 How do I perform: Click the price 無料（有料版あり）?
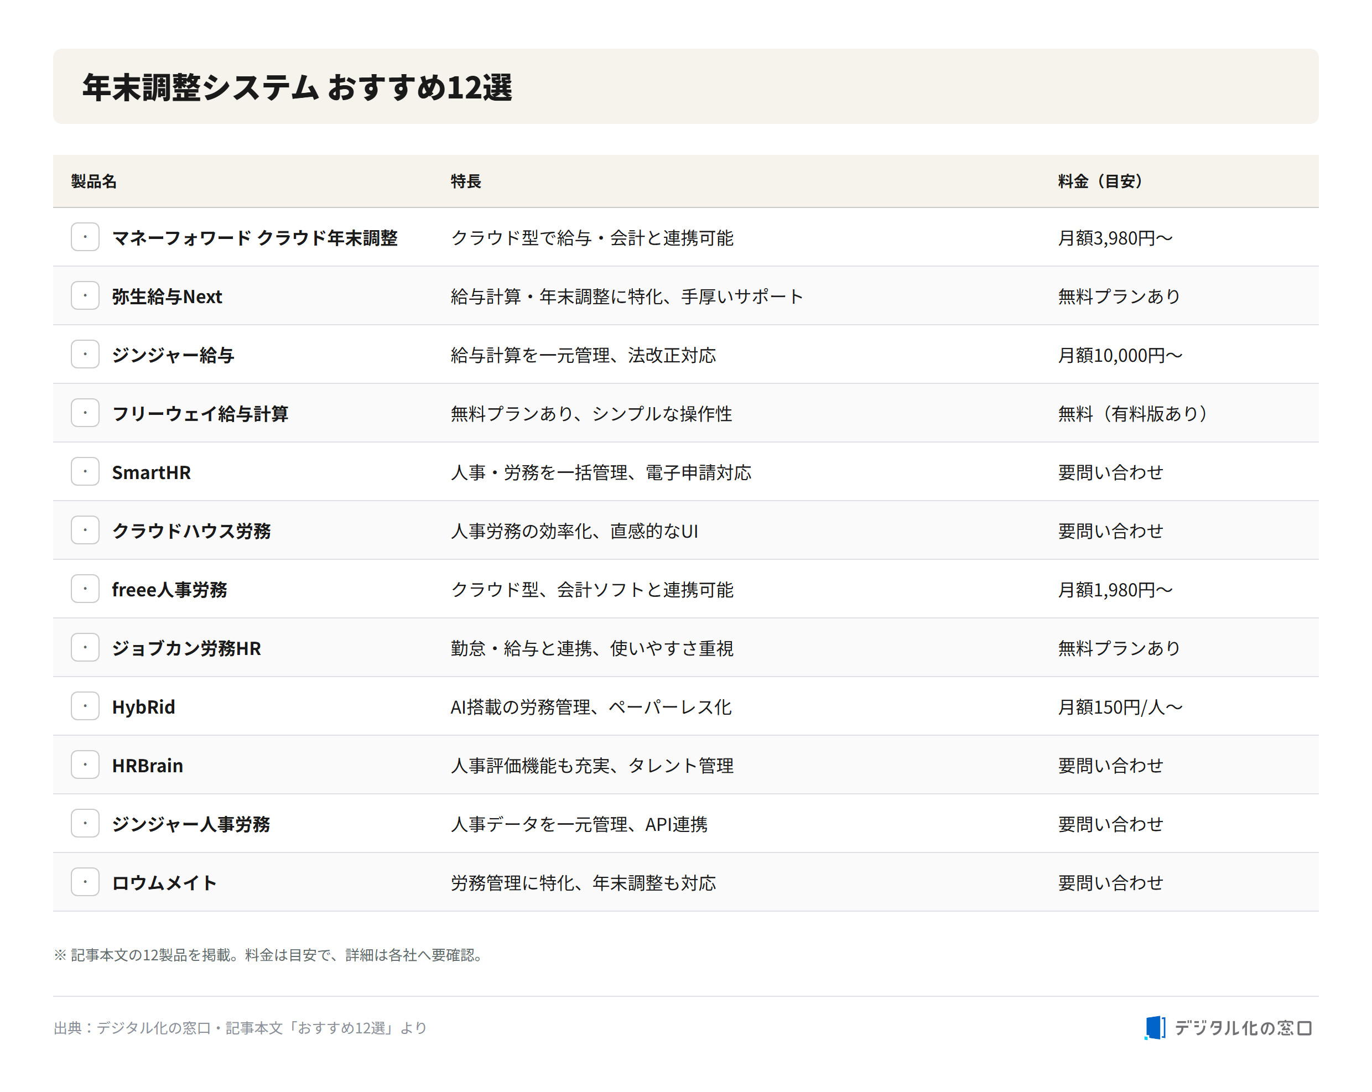1134,413
